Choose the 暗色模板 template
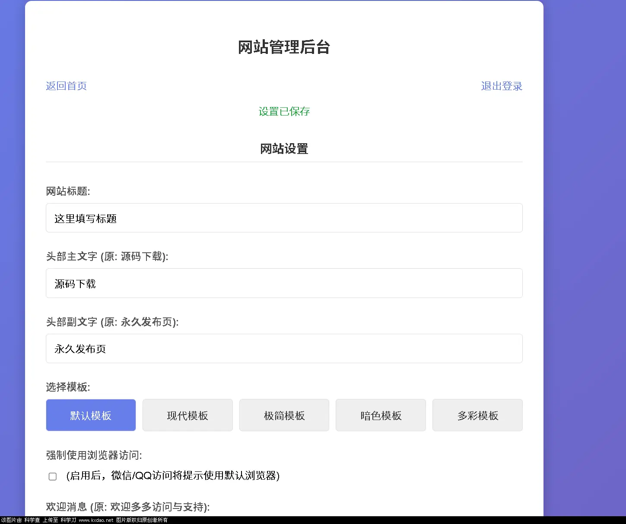Screen dimensions: 626x524 tap(381, 415)
